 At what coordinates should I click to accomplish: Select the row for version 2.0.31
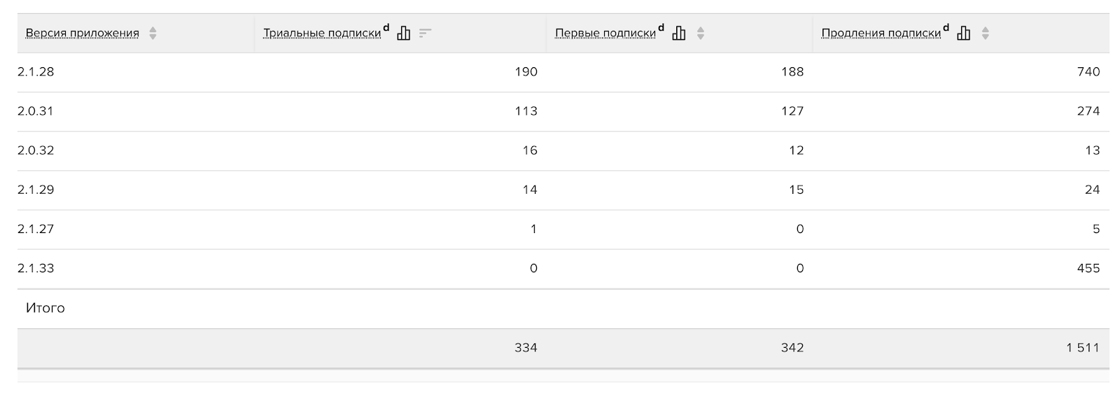tap(563, 111)
